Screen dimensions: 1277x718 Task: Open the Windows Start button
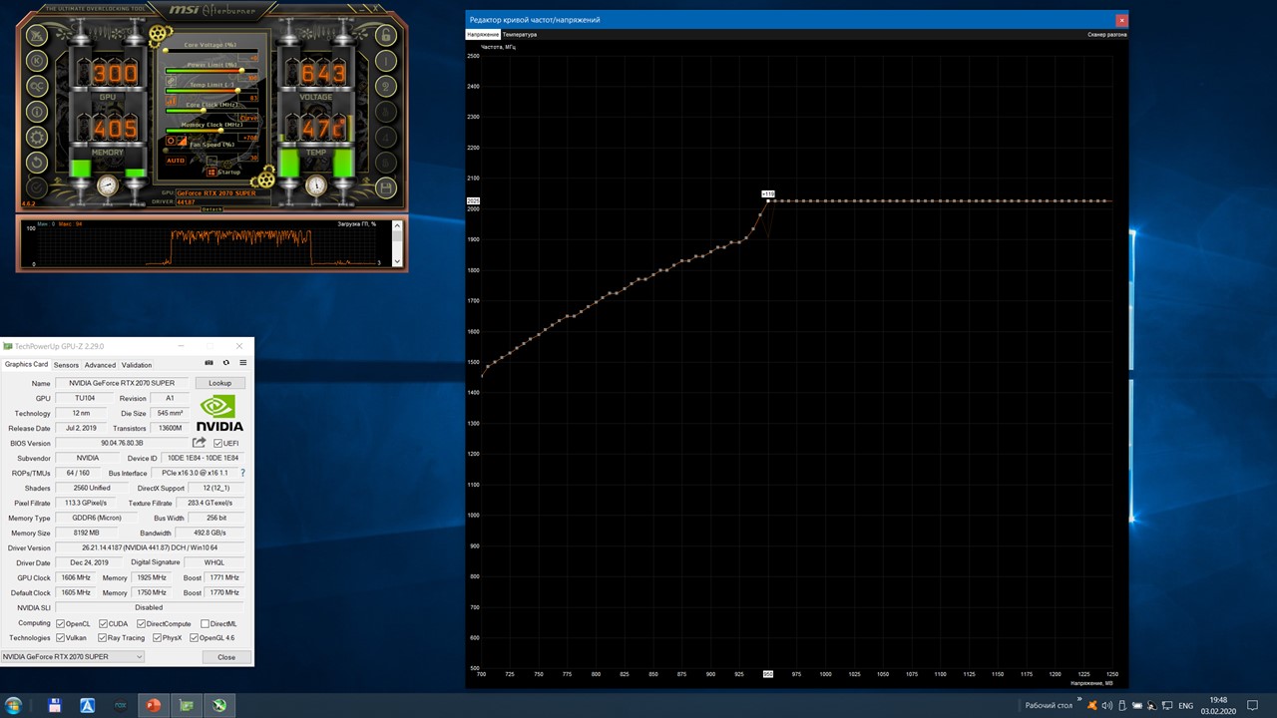pyautogui.click(x=14, y=705)
